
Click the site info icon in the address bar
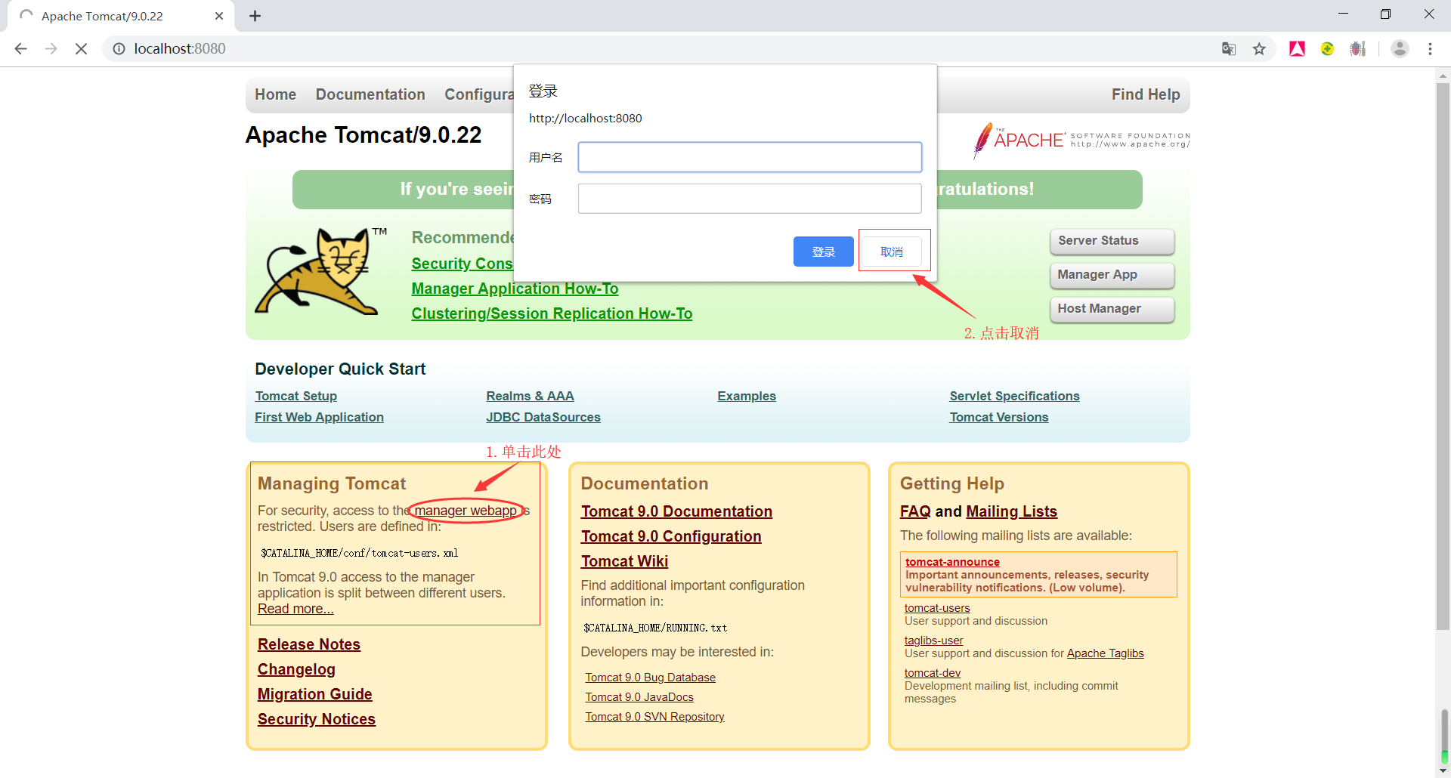click(x=119, y=48)
